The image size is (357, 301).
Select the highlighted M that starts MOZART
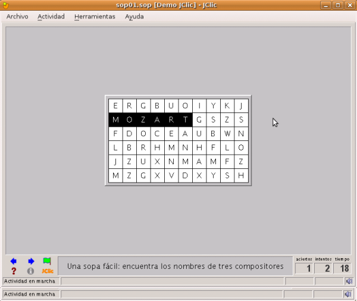(x=115, y=120)
